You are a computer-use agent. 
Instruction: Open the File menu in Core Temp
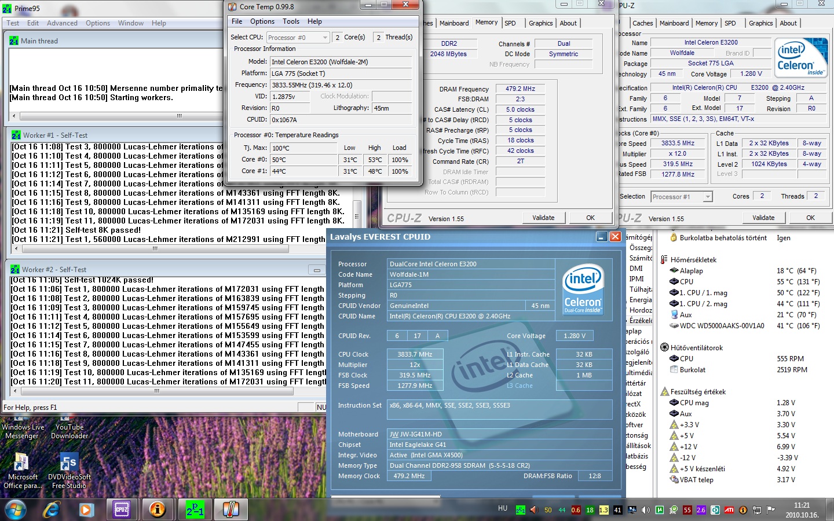click(237, 21)
